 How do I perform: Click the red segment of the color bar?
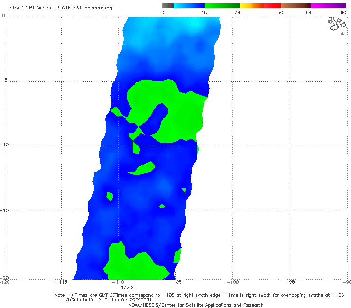pyautogui.click(x=272, y=6)
